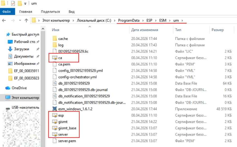The width and height of the screenshot is (237, 147).
Task: Open the Файл menu tab
Action: point(7,12)
